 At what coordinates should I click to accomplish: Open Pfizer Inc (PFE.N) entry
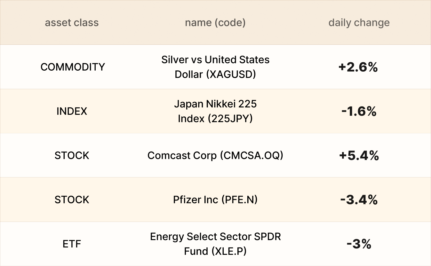tap(215, 200)
